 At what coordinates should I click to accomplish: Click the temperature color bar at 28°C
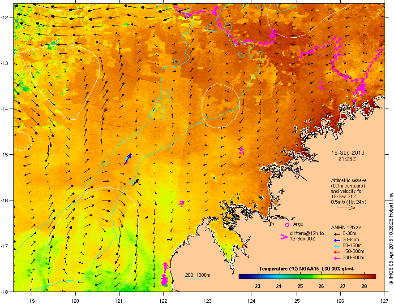[364, 276]
